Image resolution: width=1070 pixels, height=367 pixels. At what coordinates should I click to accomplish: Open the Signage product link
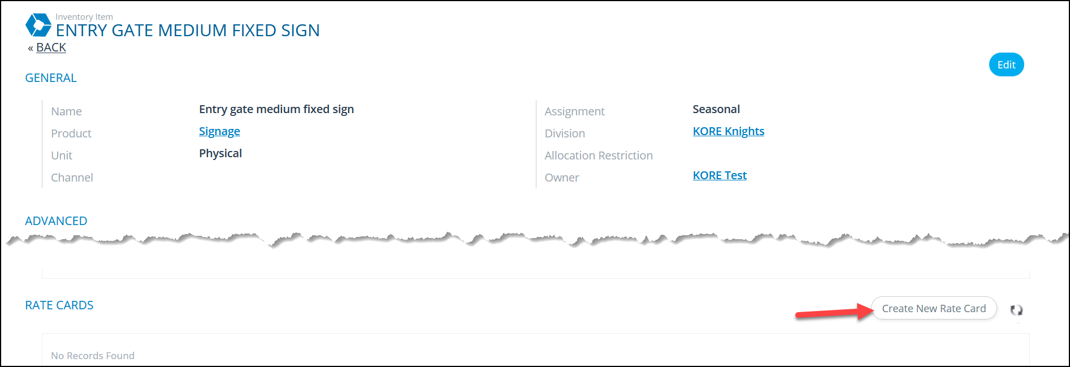click(219, 131)
